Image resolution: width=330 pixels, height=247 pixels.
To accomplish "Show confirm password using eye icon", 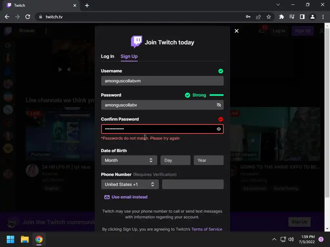I will coord(219,129).
